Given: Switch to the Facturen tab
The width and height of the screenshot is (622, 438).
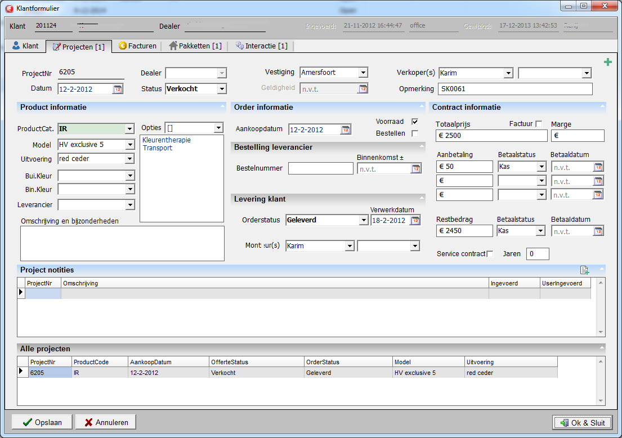Looking at the screenshot, I should coord(137,46).
